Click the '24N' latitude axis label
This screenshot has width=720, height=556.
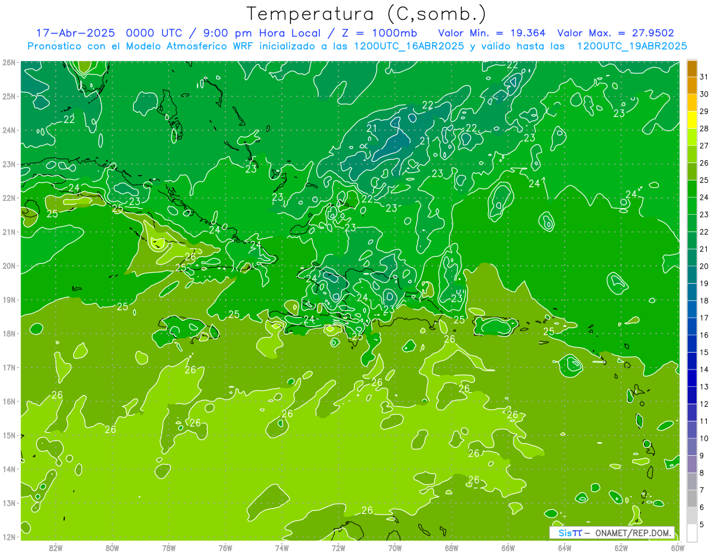pyautogui.click(x=10, y=130)
